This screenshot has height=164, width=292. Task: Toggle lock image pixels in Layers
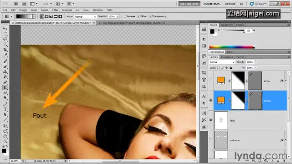[x=223, y=68]
